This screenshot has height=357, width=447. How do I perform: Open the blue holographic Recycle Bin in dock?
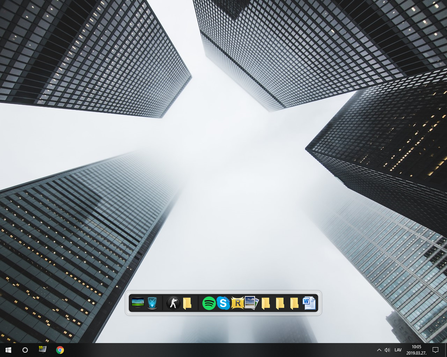click(152, 303)
